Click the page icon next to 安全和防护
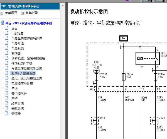Viewport: 167px width, 139px height. [7, 93]
